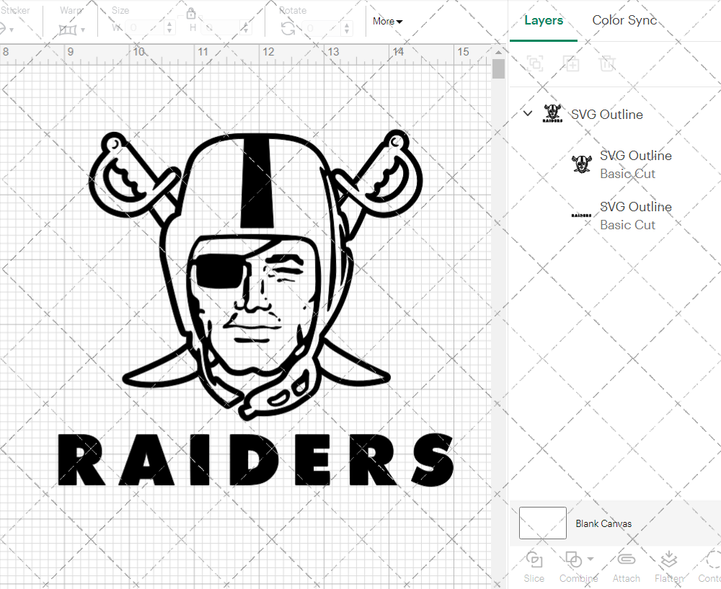This screenshot has height=589, width=721.
Task: Select the Blank Canvas swatch
Action: coord(543,523)
